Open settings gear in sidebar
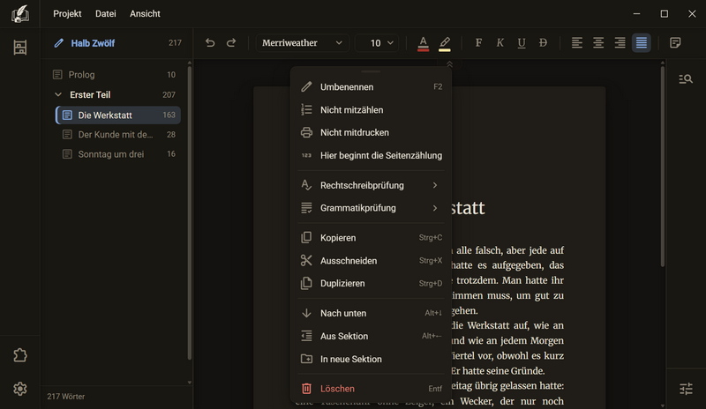Screen dimensions: 706x409 19,389
